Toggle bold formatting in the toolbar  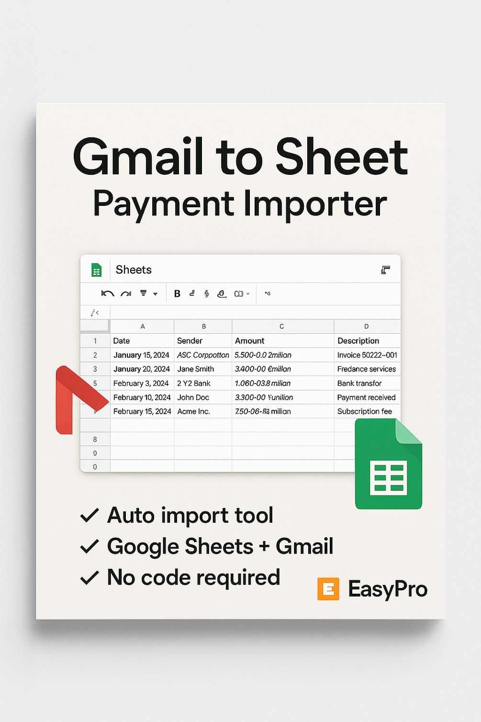(177, 293)
